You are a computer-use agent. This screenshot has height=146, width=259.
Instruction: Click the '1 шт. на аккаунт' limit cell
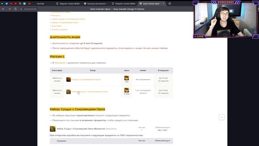click(143, 92)
